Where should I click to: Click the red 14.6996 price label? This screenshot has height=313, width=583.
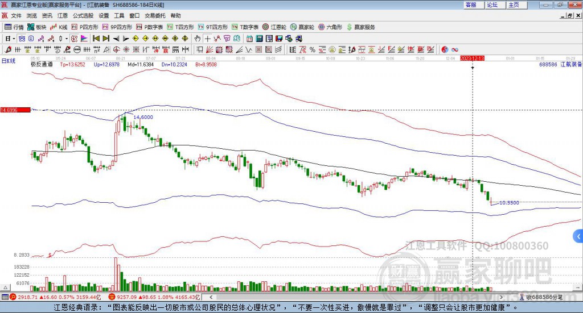(x=15, y=110)
